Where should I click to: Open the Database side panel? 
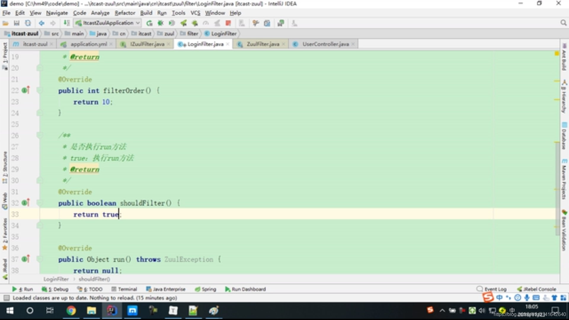(564, 136)
